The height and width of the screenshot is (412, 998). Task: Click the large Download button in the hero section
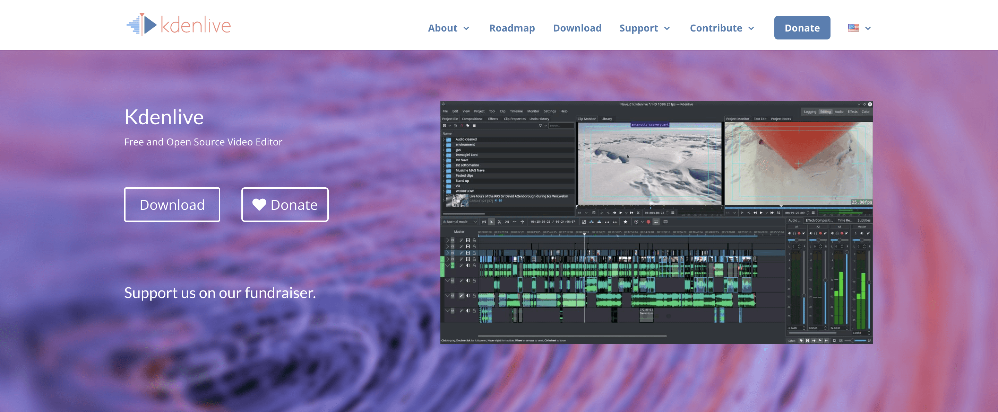tap(172, 205)
